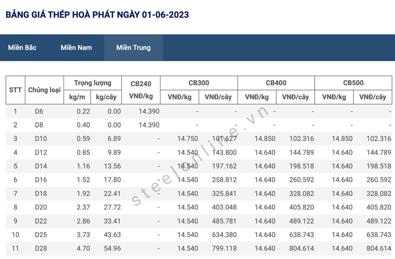Screen dimensions: 395x259
Task: Click the CB500 column header
Action: (353, 83)
